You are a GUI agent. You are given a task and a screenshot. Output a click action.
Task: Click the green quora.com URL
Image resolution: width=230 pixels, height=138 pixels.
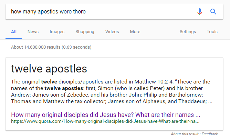pyautogui.click(x=105, y=121)
